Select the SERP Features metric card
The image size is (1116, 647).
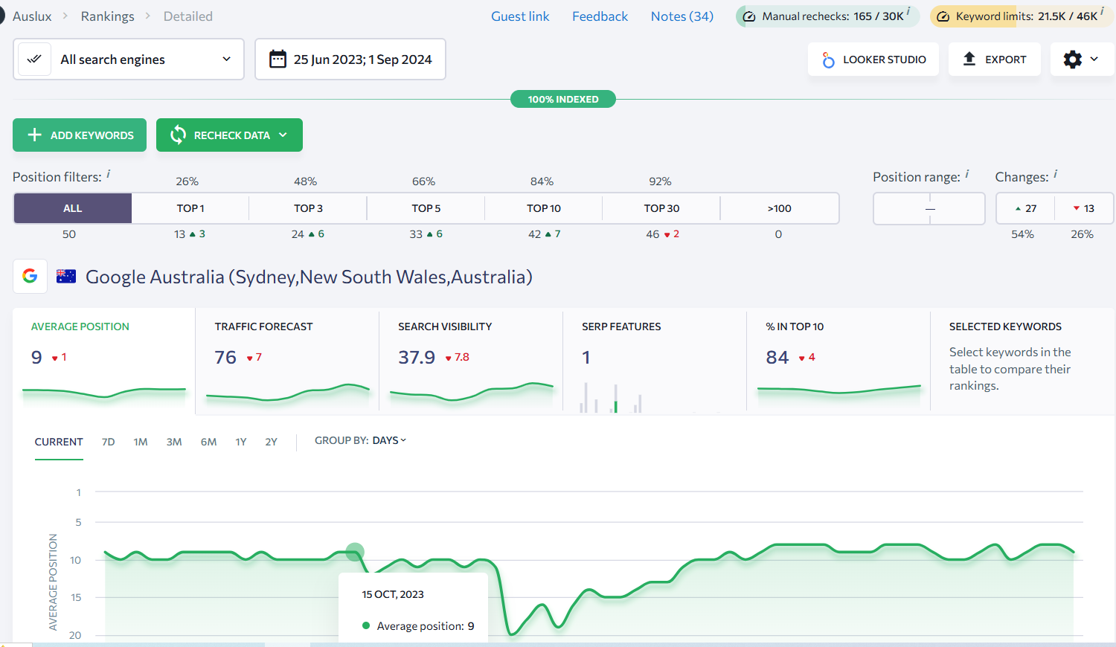click(x=655, y=360)
